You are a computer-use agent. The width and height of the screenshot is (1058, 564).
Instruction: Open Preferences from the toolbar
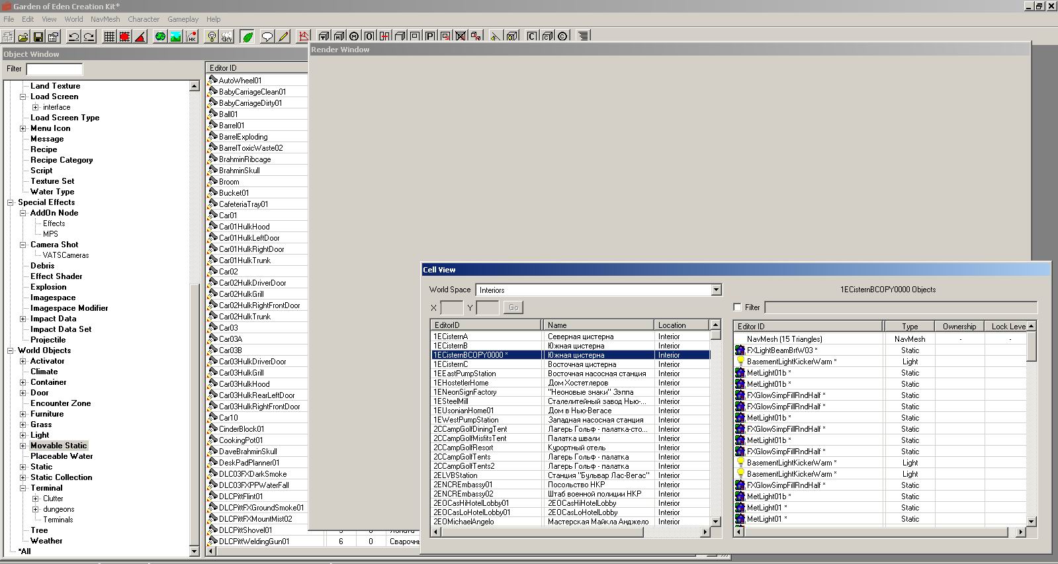pyautogui.click(x=54, y=36)
